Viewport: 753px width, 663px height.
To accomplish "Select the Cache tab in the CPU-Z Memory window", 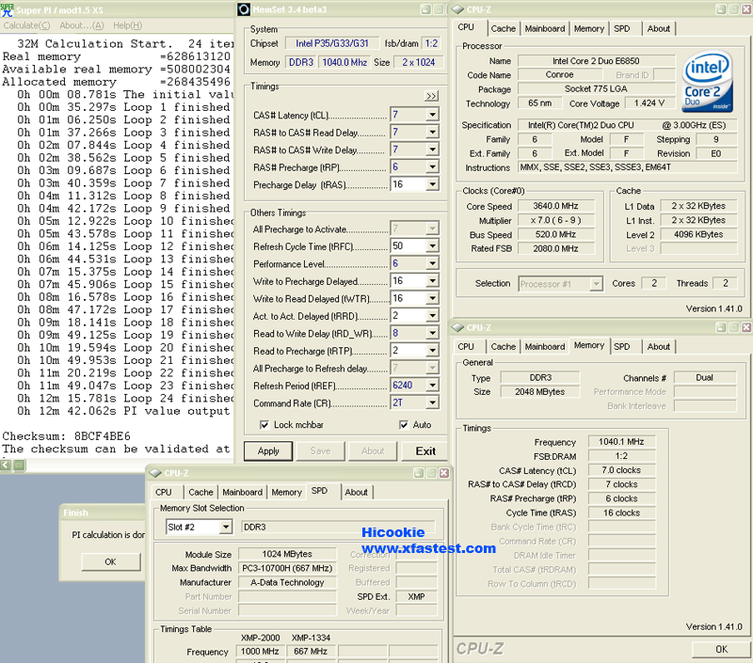I will pyautogui.click(x=504, y=347).
